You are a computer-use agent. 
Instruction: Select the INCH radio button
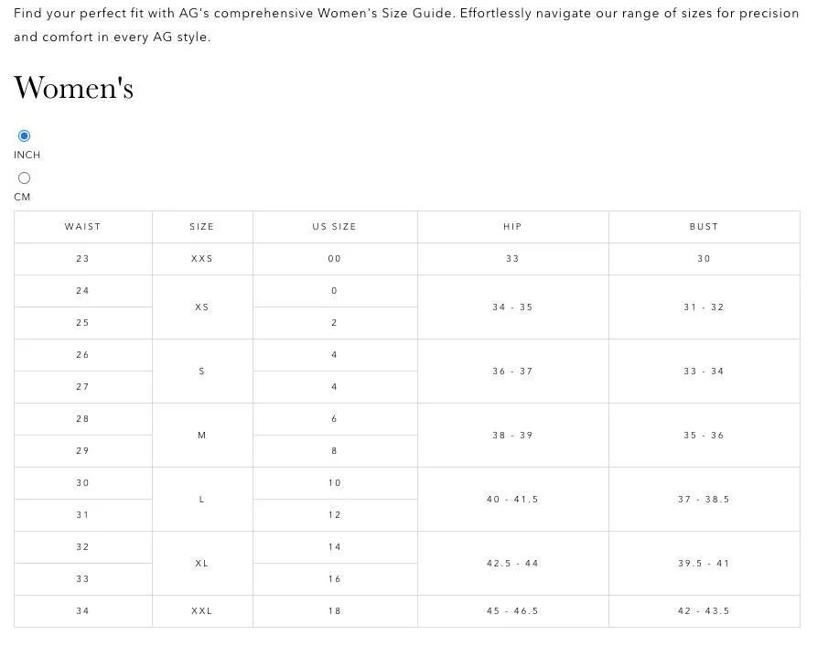24,136
